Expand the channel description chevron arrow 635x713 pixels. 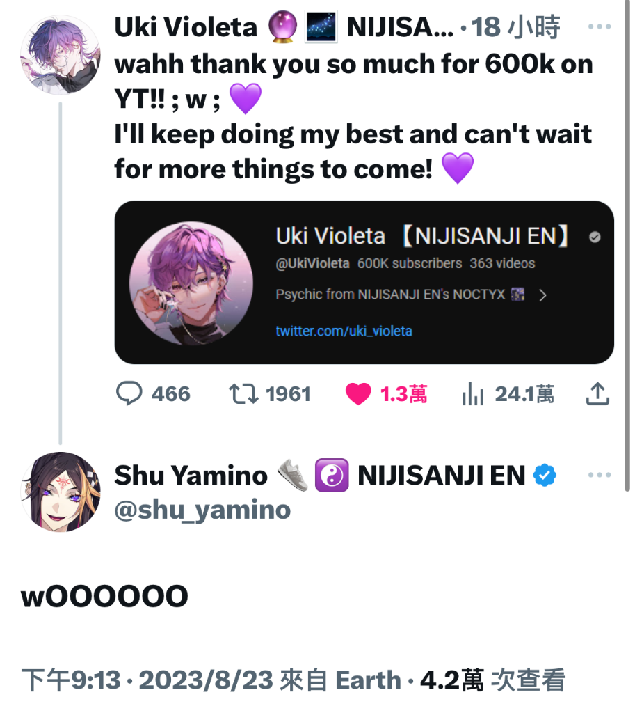click(542, 295)
